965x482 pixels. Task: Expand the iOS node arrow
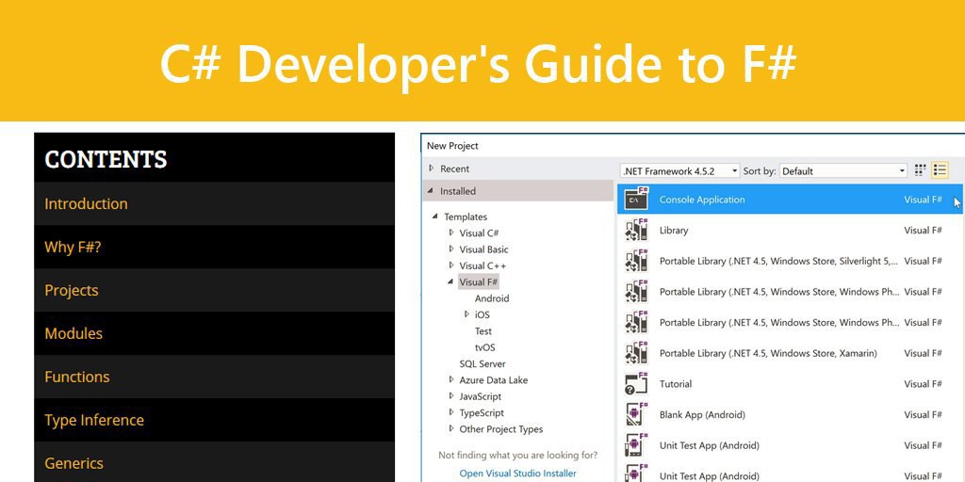[466, 314]
